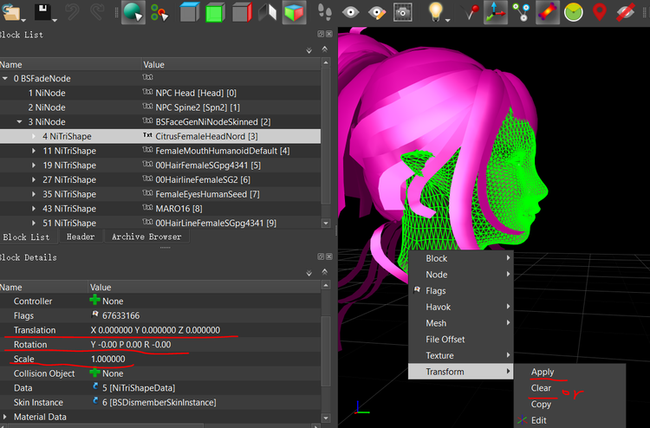The width and height of the screenshot is (650, 428).
Task: Toggle Show Collision colored capsule icon
Action: click(548, 12)
